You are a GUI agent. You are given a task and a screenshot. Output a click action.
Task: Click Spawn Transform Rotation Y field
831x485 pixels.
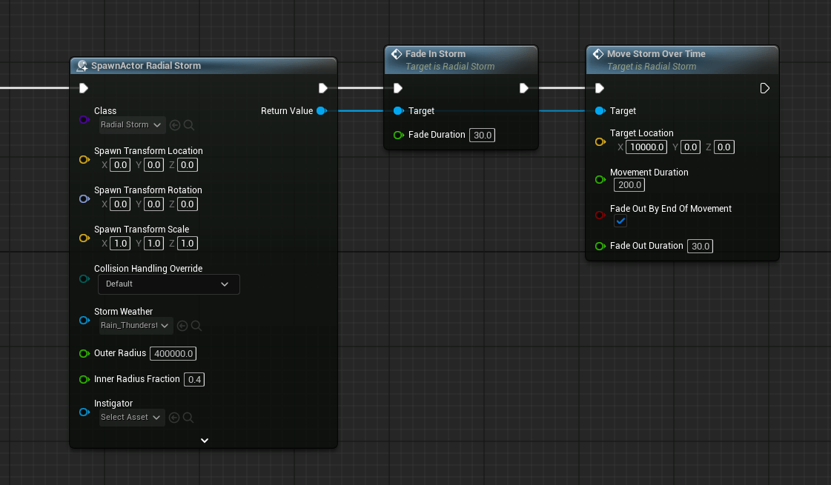click(x=153, y=204)
